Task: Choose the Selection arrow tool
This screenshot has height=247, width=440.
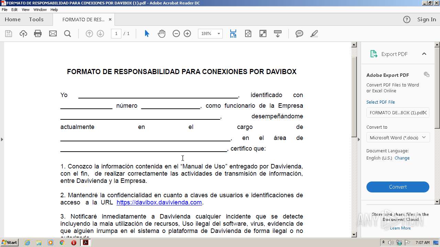Action: tap(147, 34)
